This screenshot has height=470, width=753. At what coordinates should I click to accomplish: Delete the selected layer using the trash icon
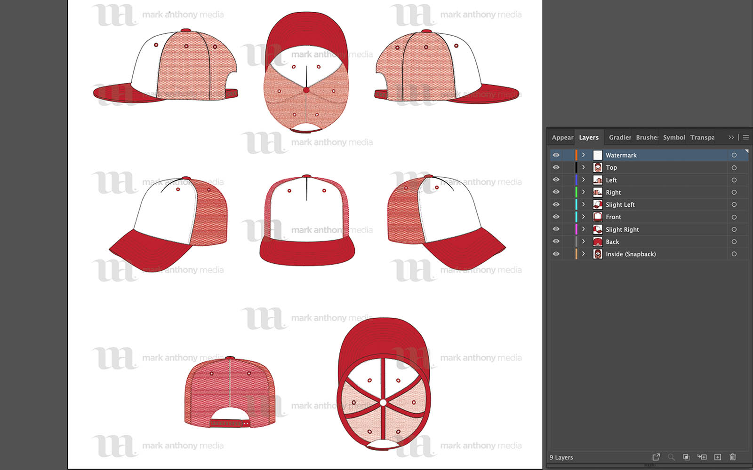click(x=732, y=457)
